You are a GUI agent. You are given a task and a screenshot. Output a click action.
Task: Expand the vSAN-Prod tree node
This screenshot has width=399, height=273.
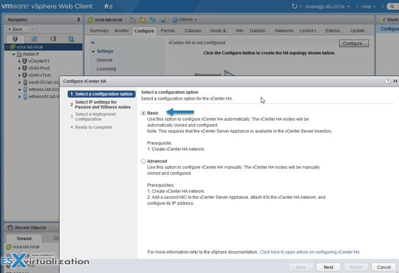19,68
